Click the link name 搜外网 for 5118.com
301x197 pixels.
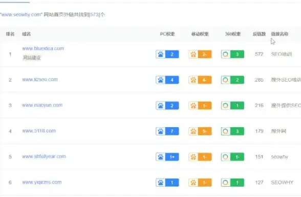point(278,131)
